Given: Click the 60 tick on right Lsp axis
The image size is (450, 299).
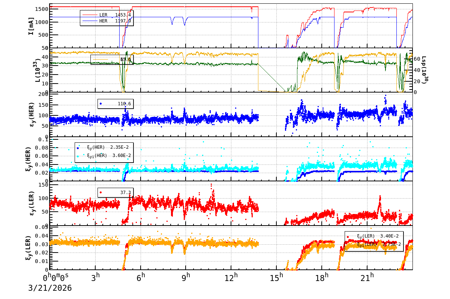Looking at the screenshot, I should tap(416, 59).
